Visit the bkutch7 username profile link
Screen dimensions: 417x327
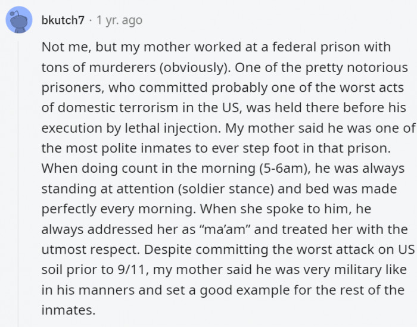pyautogui.click(x=63, y=20)
